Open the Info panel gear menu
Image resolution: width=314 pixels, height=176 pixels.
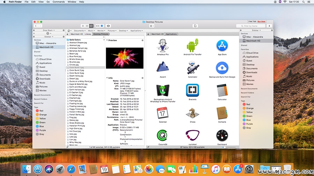pyautogui.click(x=142, y=78)
